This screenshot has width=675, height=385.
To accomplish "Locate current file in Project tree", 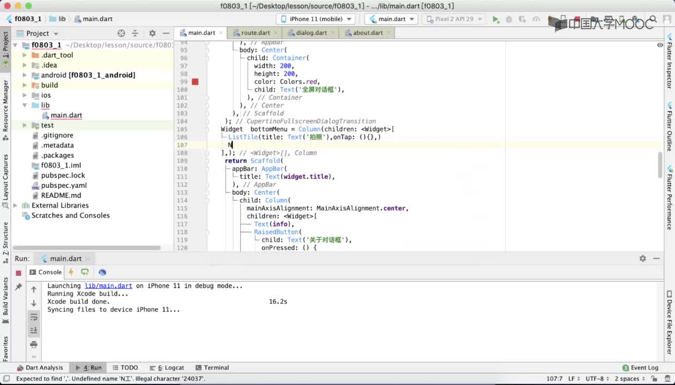I will click(121, 33).
